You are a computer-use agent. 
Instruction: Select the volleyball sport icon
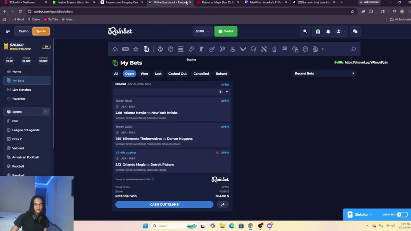pos(305,49)
